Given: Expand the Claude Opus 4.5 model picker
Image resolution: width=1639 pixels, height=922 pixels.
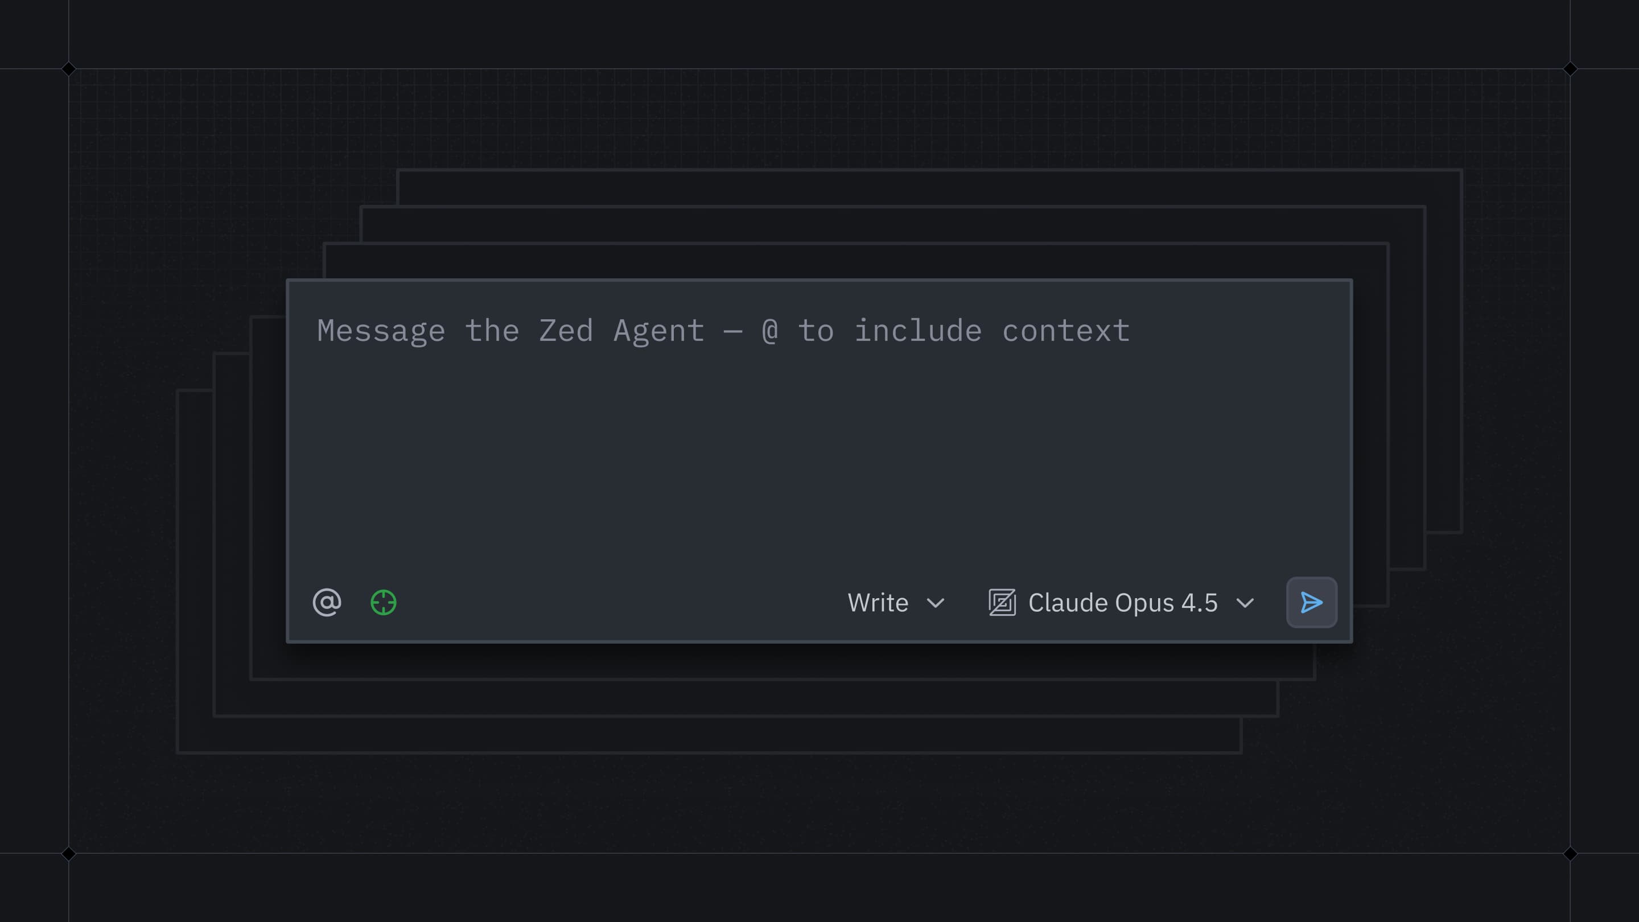Looking at the screenshot, I should (1122, 603).
